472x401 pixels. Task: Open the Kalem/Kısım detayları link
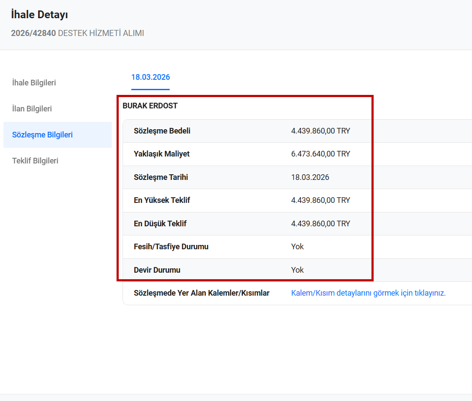(368, 293)
